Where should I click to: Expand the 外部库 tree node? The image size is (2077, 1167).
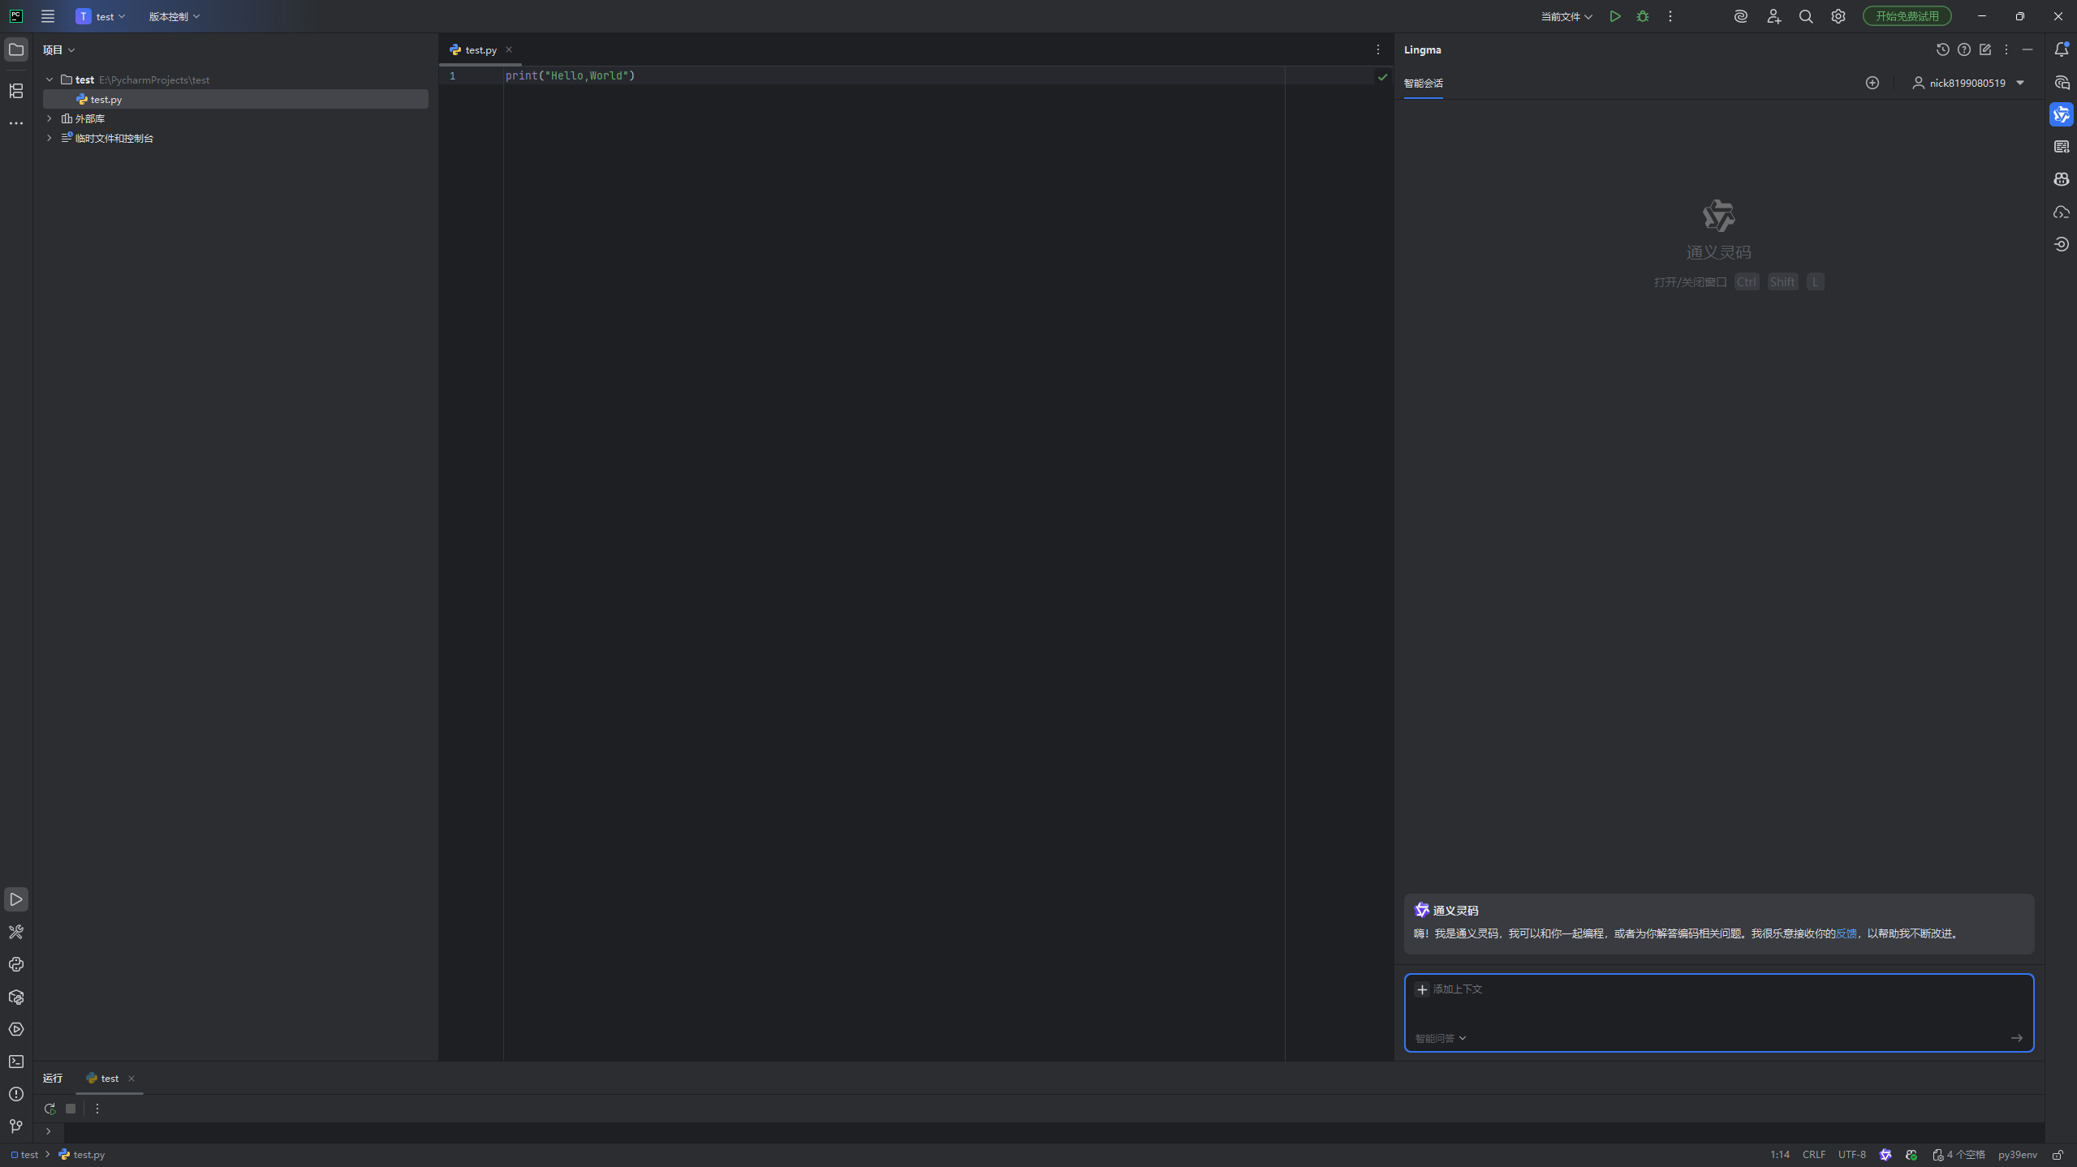pos(50,118)
